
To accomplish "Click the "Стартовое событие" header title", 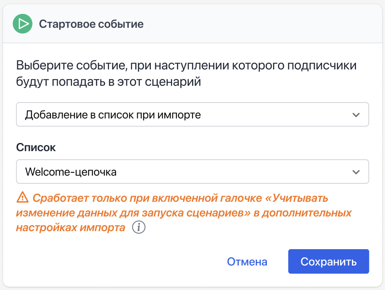I will pos(91,24).
